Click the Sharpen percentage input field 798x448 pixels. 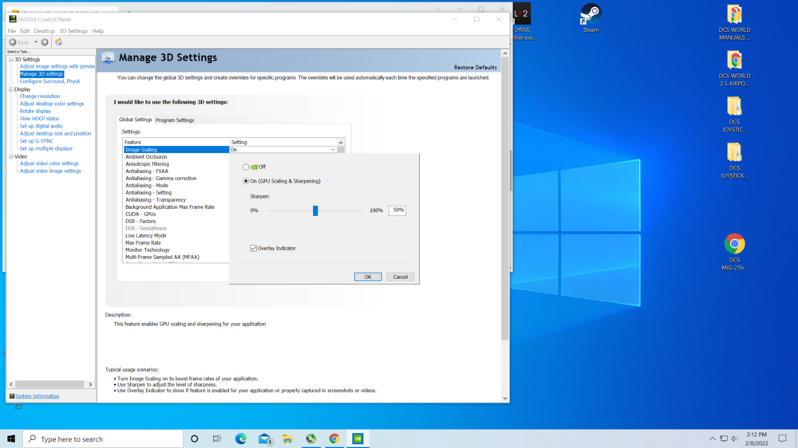pos(397,210)
